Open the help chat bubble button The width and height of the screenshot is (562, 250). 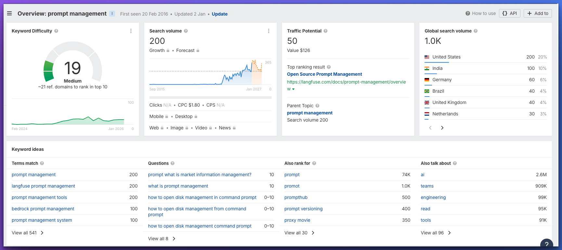[x=546, y=244]
